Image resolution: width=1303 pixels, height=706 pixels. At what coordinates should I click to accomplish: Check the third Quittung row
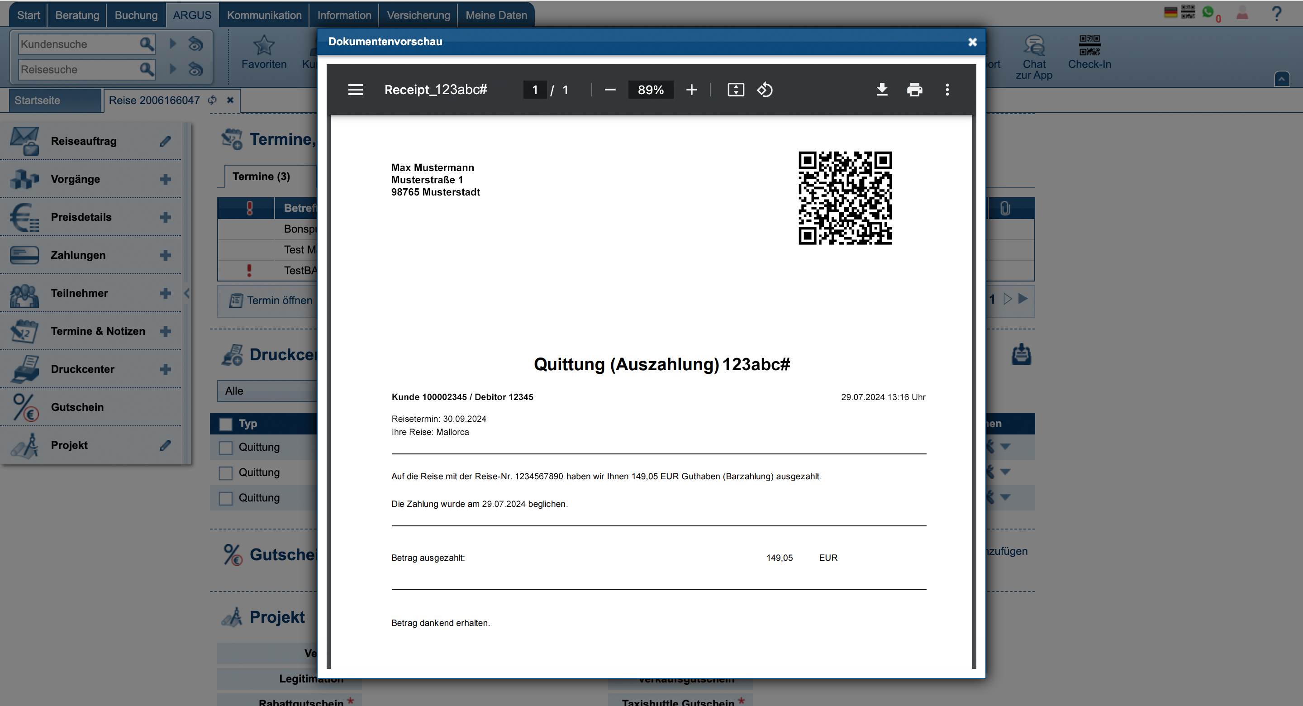226,498
